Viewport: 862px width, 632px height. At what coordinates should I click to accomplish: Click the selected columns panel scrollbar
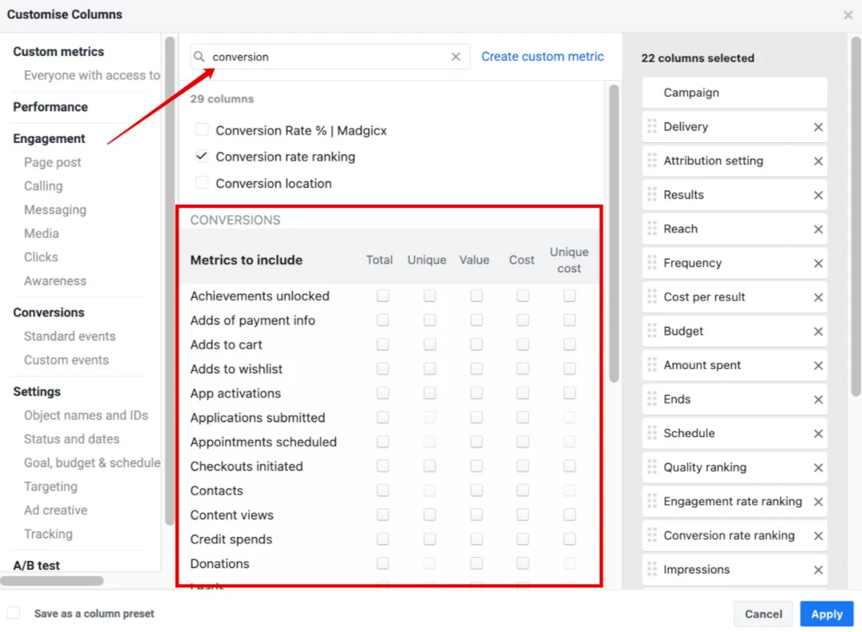click(x=856, y=216)
